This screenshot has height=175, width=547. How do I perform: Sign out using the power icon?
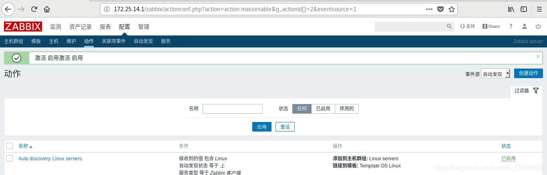(538, 26)
